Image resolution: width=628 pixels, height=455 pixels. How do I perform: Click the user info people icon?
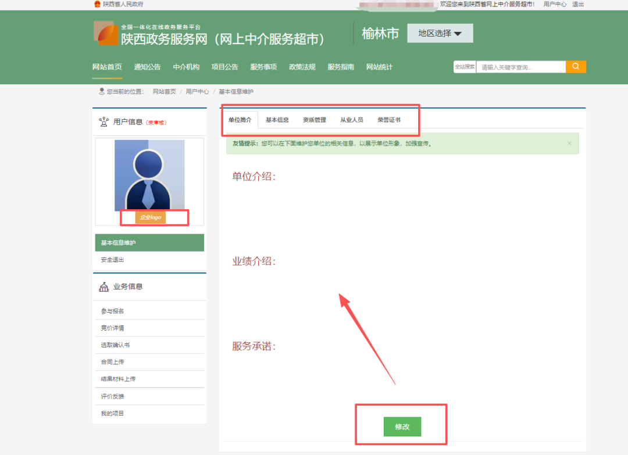click(x=104, y=121)
